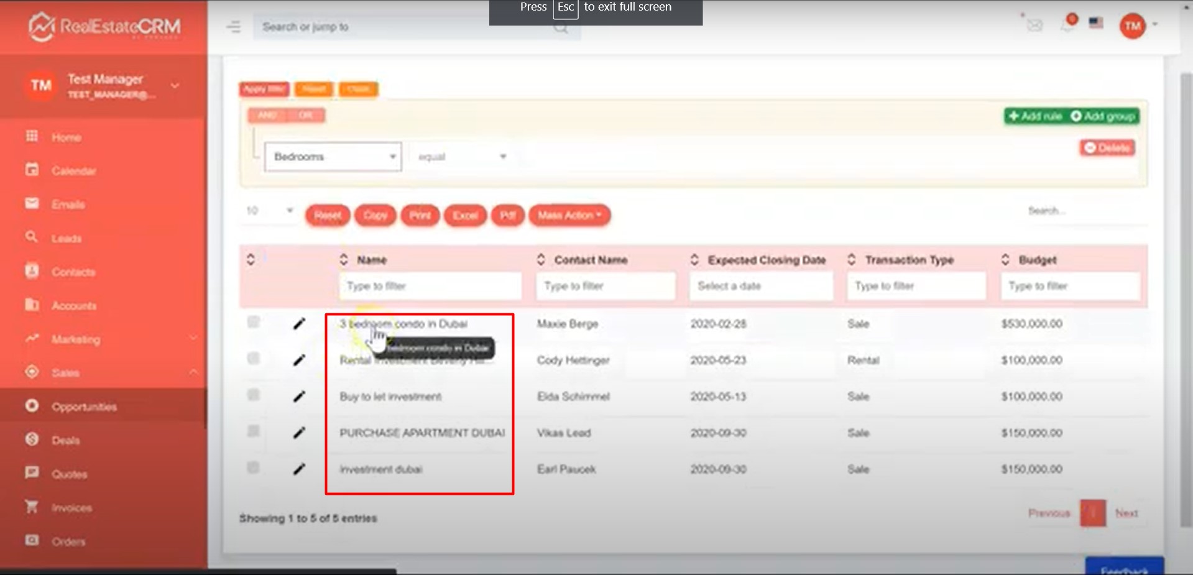This screenshot has width=1193, height=575.
Task: Click pencil icon for Buy to let investment
Action: [x=299, y=397]
